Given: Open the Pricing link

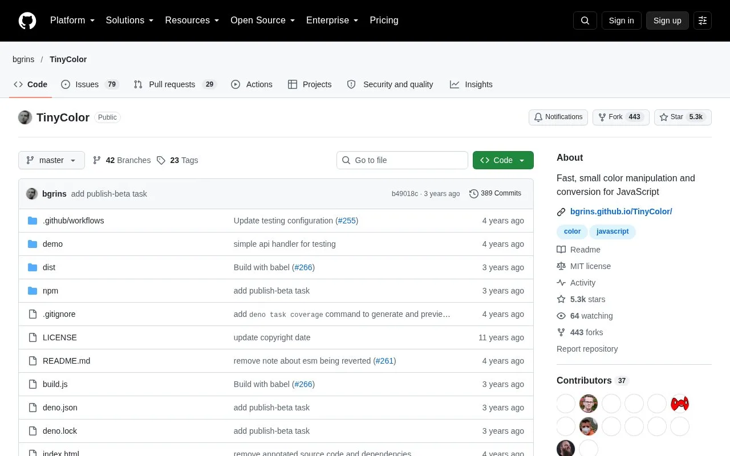Looking at the screenshot, I should point(384,21).
